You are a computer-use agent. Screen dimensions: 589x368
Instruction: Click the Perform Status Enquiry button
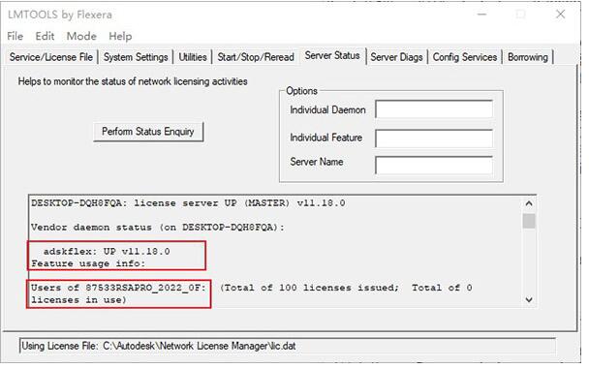tap(148, 132)
